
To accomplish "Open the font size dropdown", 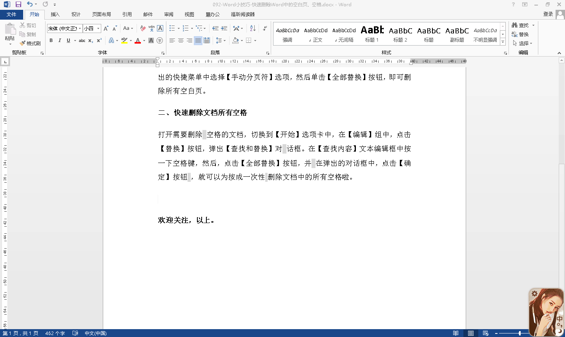I will pyautogui.click(x=97, y=28).
